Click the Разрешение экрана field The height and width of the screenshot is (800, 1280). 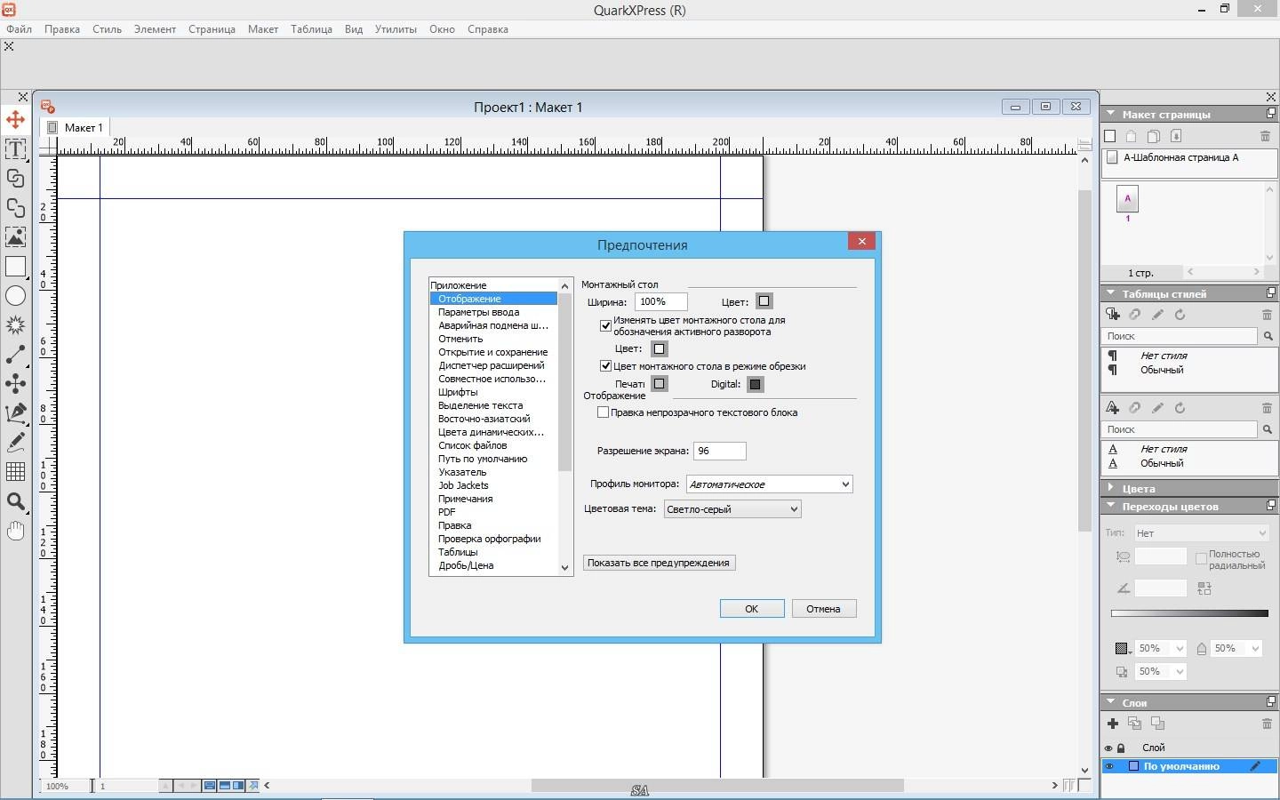pos(719,451)
